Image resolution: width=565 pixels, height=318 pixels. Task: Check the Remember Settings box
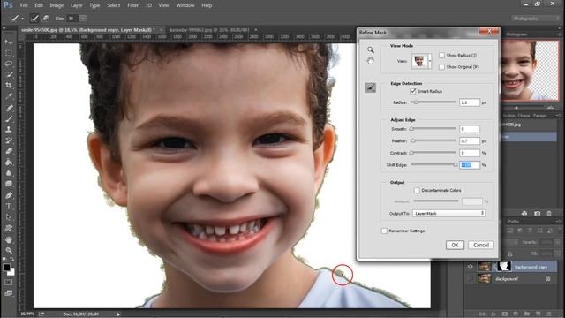pyautogui.click(x=385, y=231)
